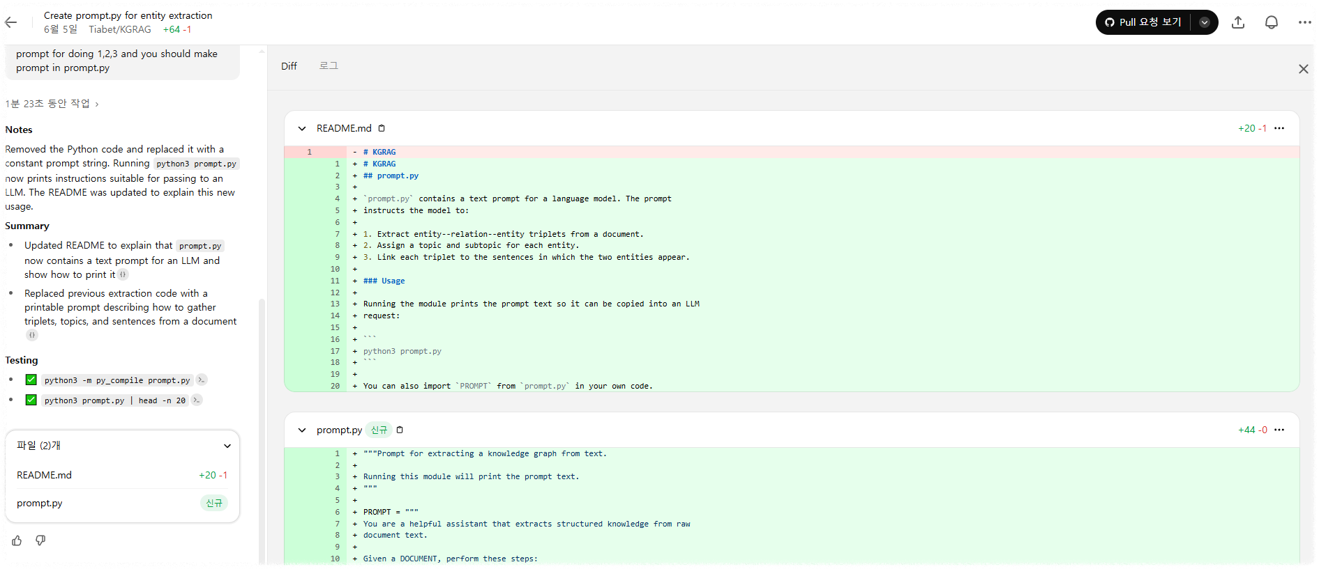
Task: Close the diff panel with X
Action: (1303, 69)
